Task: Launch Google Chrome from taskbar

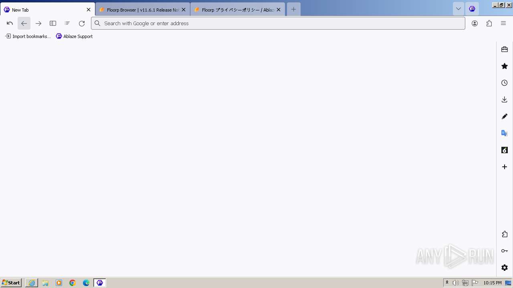Action: (x=73, y=283)
